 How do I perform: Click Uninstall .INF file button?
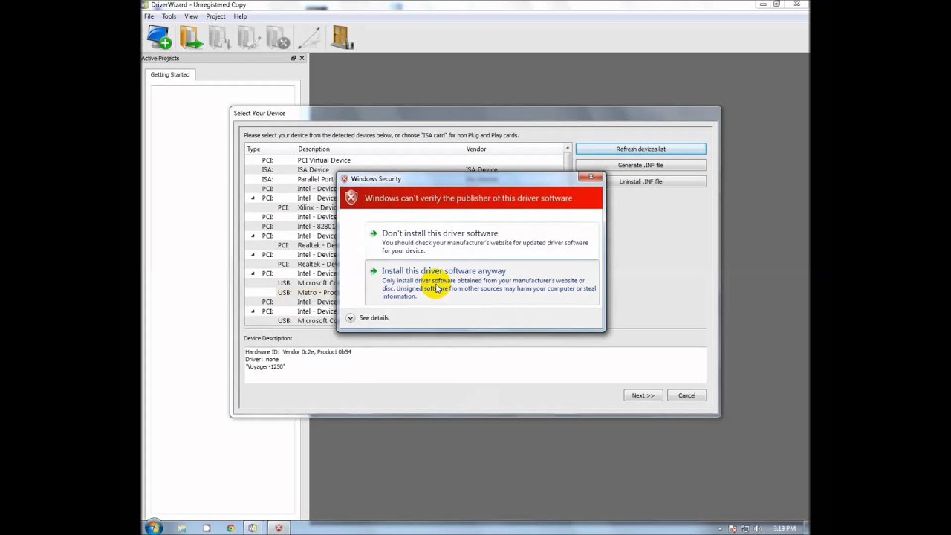[640, 181]
